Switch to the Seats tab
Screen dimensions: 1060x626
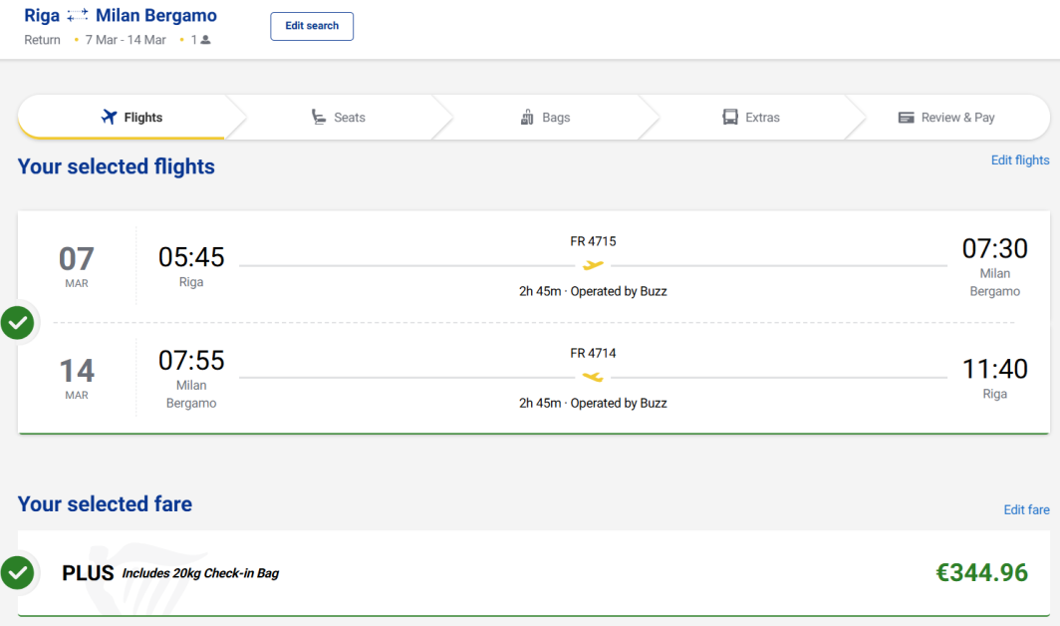pyautogui.click(x=338, y=118)
